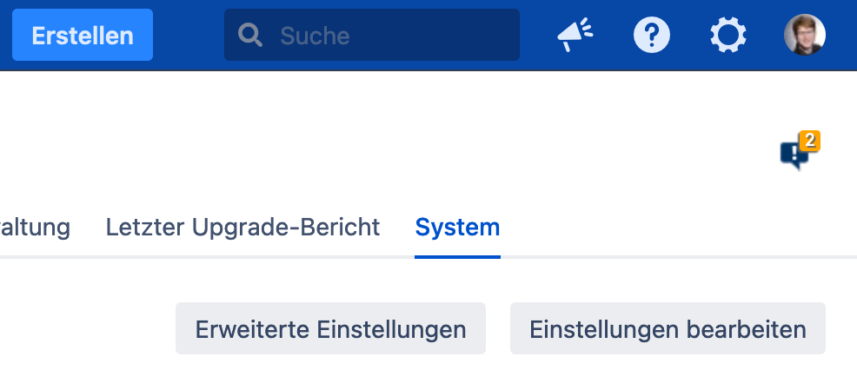Expand the help dropdown in the header
The width and height of the screenshot is (857, 370).
coord(652,35)
